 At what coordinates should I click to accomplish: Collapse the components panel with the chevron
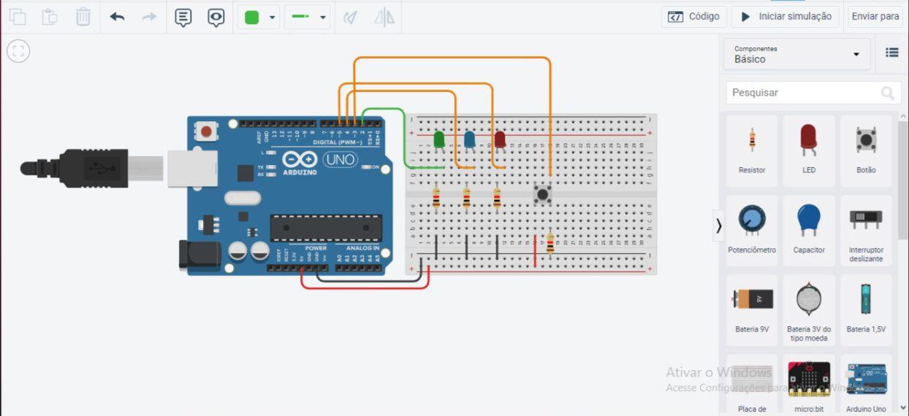click(718, 226)
